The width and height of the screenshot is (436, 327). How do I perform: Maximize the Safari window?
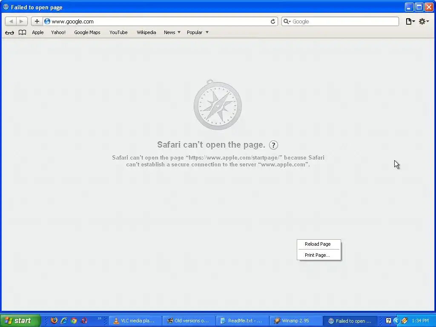[419, 7]
